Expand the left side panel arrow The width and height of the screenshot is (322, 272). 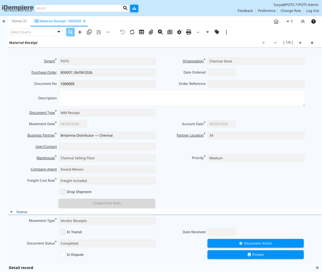[x=4, y=21]
